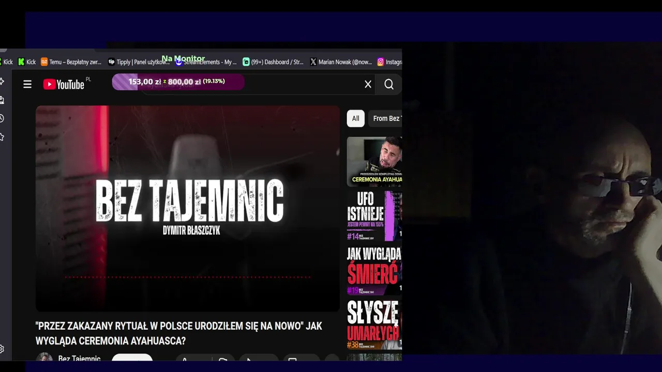Open the first Kick bookmark

[7, 62]
